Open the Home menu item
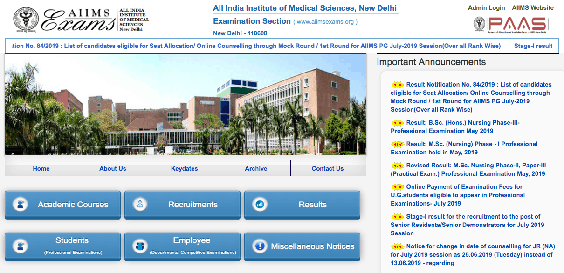Viewport: 564px width, 273px height. 41,168
